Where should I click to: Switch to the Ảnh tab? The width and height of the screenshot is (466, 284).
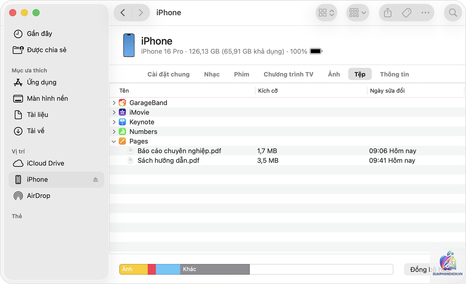(x=334, y=74)
